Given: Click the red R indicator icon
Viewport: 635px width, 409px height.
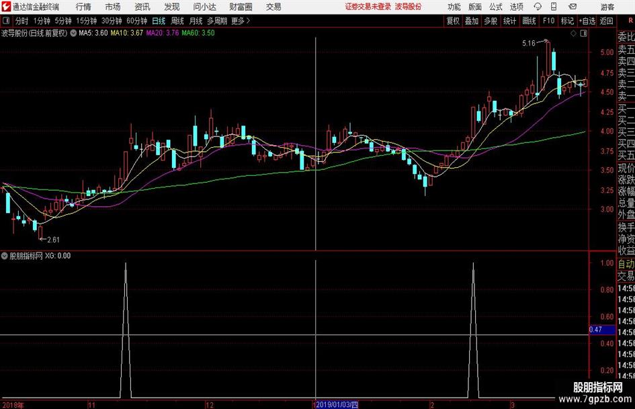Looking at the screenshot, I should click(630, 21).
